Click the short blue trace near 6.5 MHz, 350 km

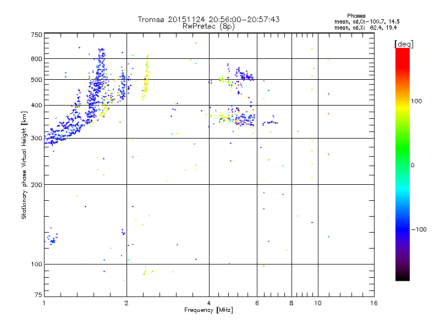pos(270,122)
